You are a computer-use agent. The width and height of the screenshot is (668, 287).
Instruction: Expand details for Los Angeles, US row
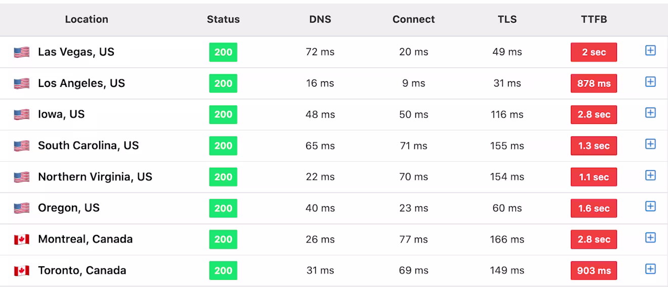(x=650, y=82)
